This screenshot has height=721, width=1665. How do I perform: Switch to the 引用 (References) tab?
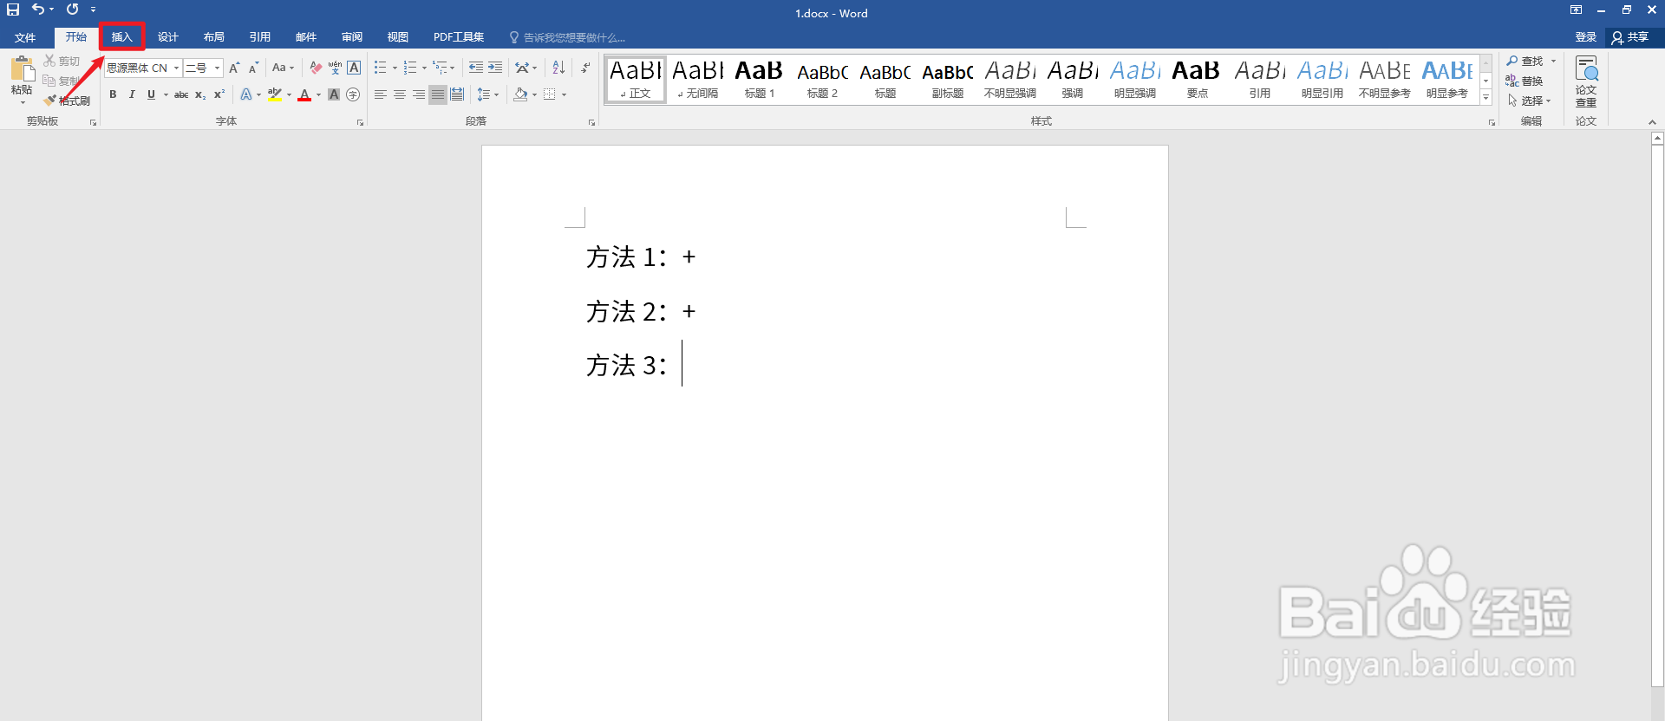(x=260, y=37)
